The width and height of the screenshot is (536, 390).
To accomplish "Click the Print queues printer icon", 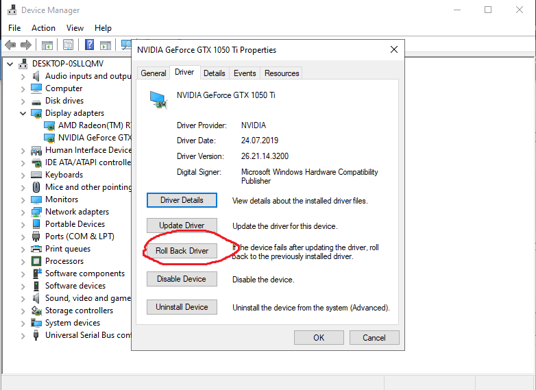I will (36, 249).
